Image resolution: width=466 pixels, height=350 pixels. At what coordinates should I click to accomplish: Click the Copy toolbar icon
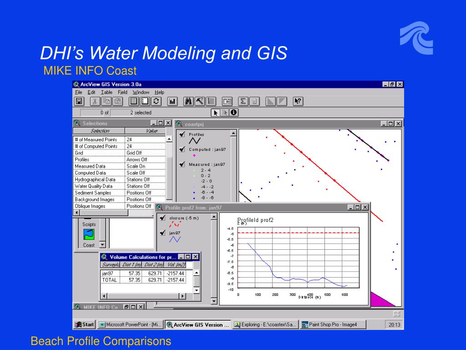pos(106,102)
